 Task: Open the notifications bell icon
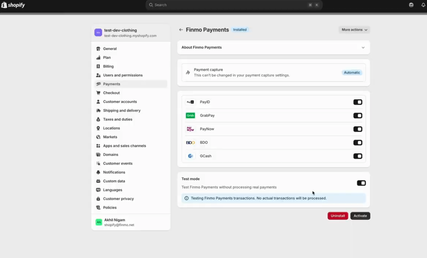tap(423, 5)
